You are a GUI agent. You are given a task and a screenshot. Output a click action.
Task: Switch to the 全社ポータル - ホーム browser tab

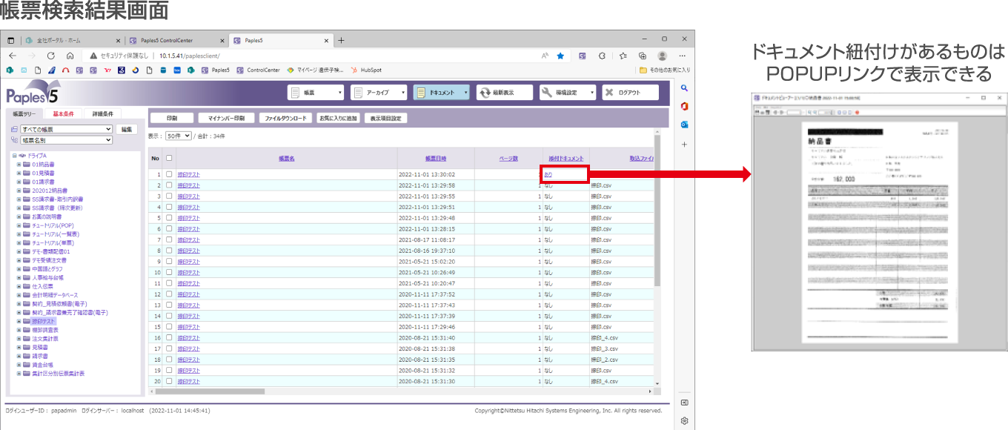click(x=72, y=40)
